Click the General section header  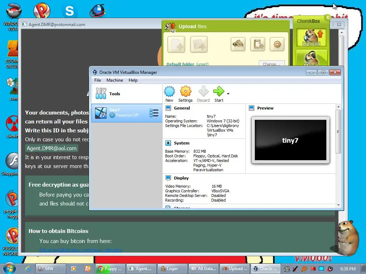(182, 108)
